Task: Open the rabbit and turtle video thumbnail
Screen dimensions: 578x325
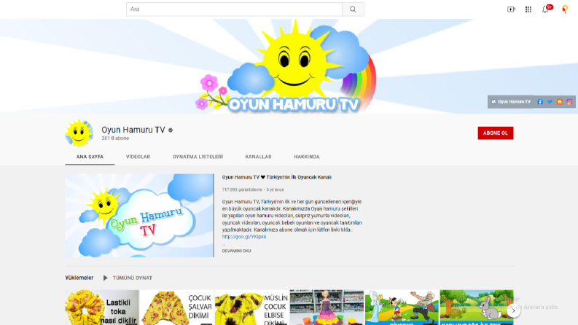Action: 477,308
